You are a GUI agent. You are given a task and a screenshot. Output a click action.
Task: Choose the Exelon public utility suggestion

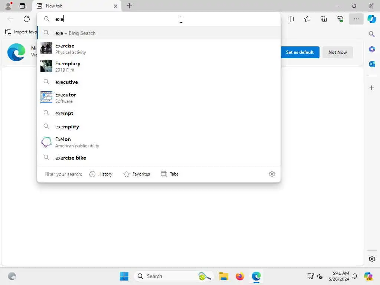[159, 142]
